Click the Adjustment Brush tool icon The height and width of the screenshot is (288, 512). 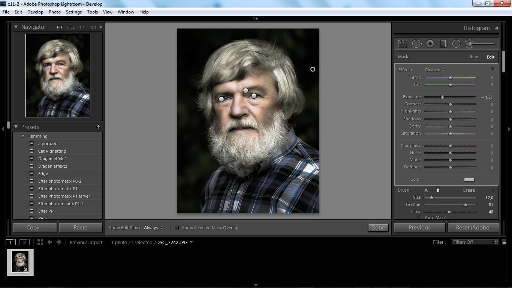point(469,44)
